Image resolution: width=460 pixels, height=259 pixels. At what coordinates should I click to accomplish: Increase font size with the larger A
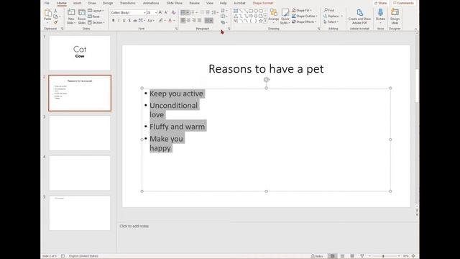pyautogui.click(x=160, y=13)
